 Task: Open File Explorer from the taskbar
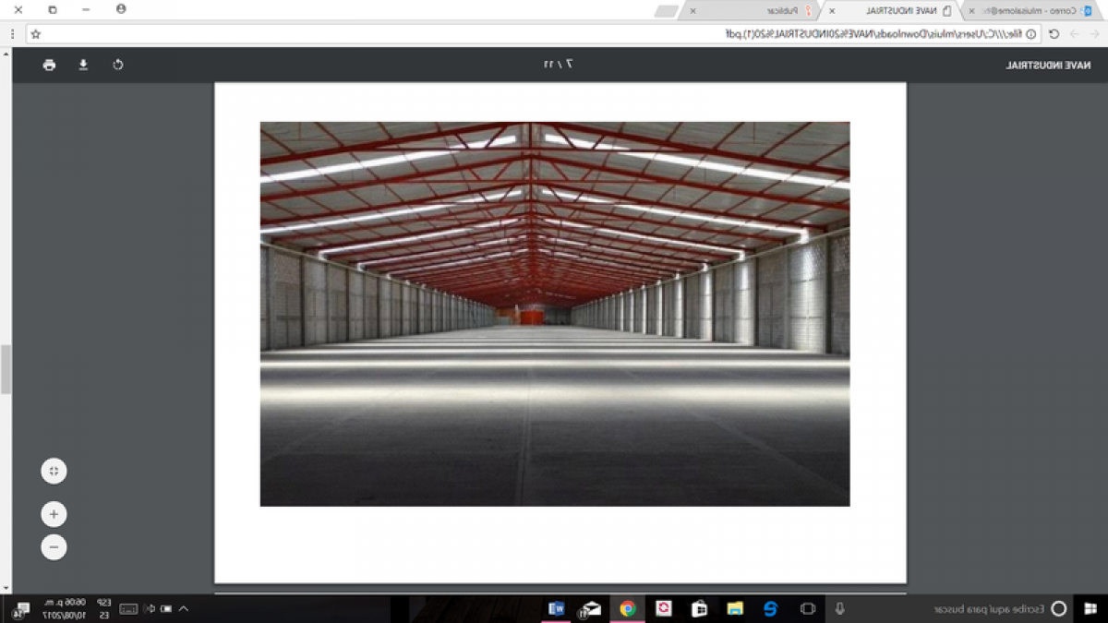735,608
